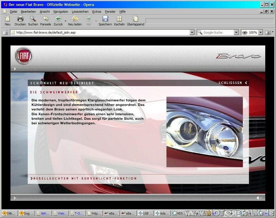The height and width of the screenshot is (218, 276).
Task: Restore the inner document window
Action: pyautogui.click(x=266, y=12)
